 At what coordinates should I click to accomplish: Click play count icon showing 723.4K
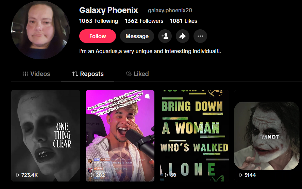pos(18,175)
